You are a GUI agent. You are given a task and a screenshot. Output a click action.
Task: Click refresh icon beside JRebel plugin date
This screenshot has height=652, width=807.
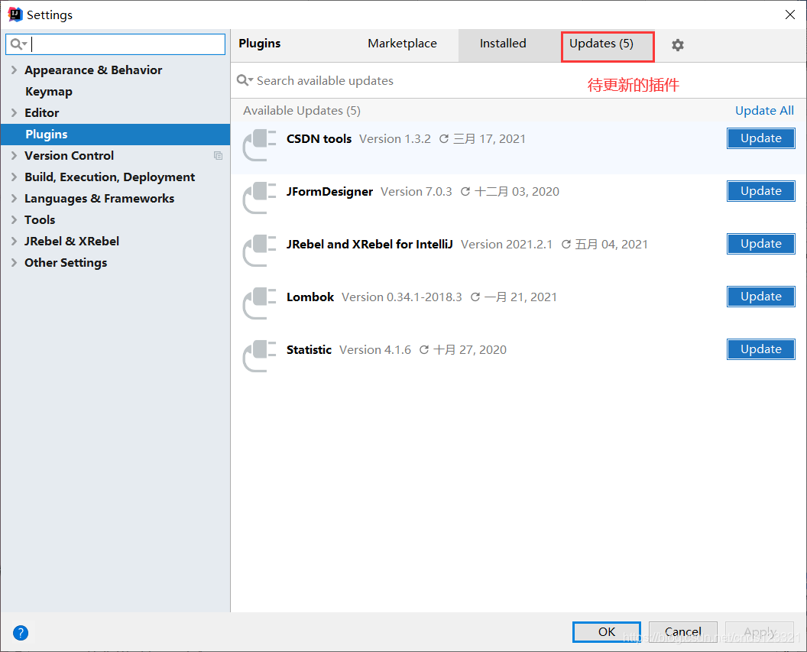pyautogui.click(x=566, y=245)
